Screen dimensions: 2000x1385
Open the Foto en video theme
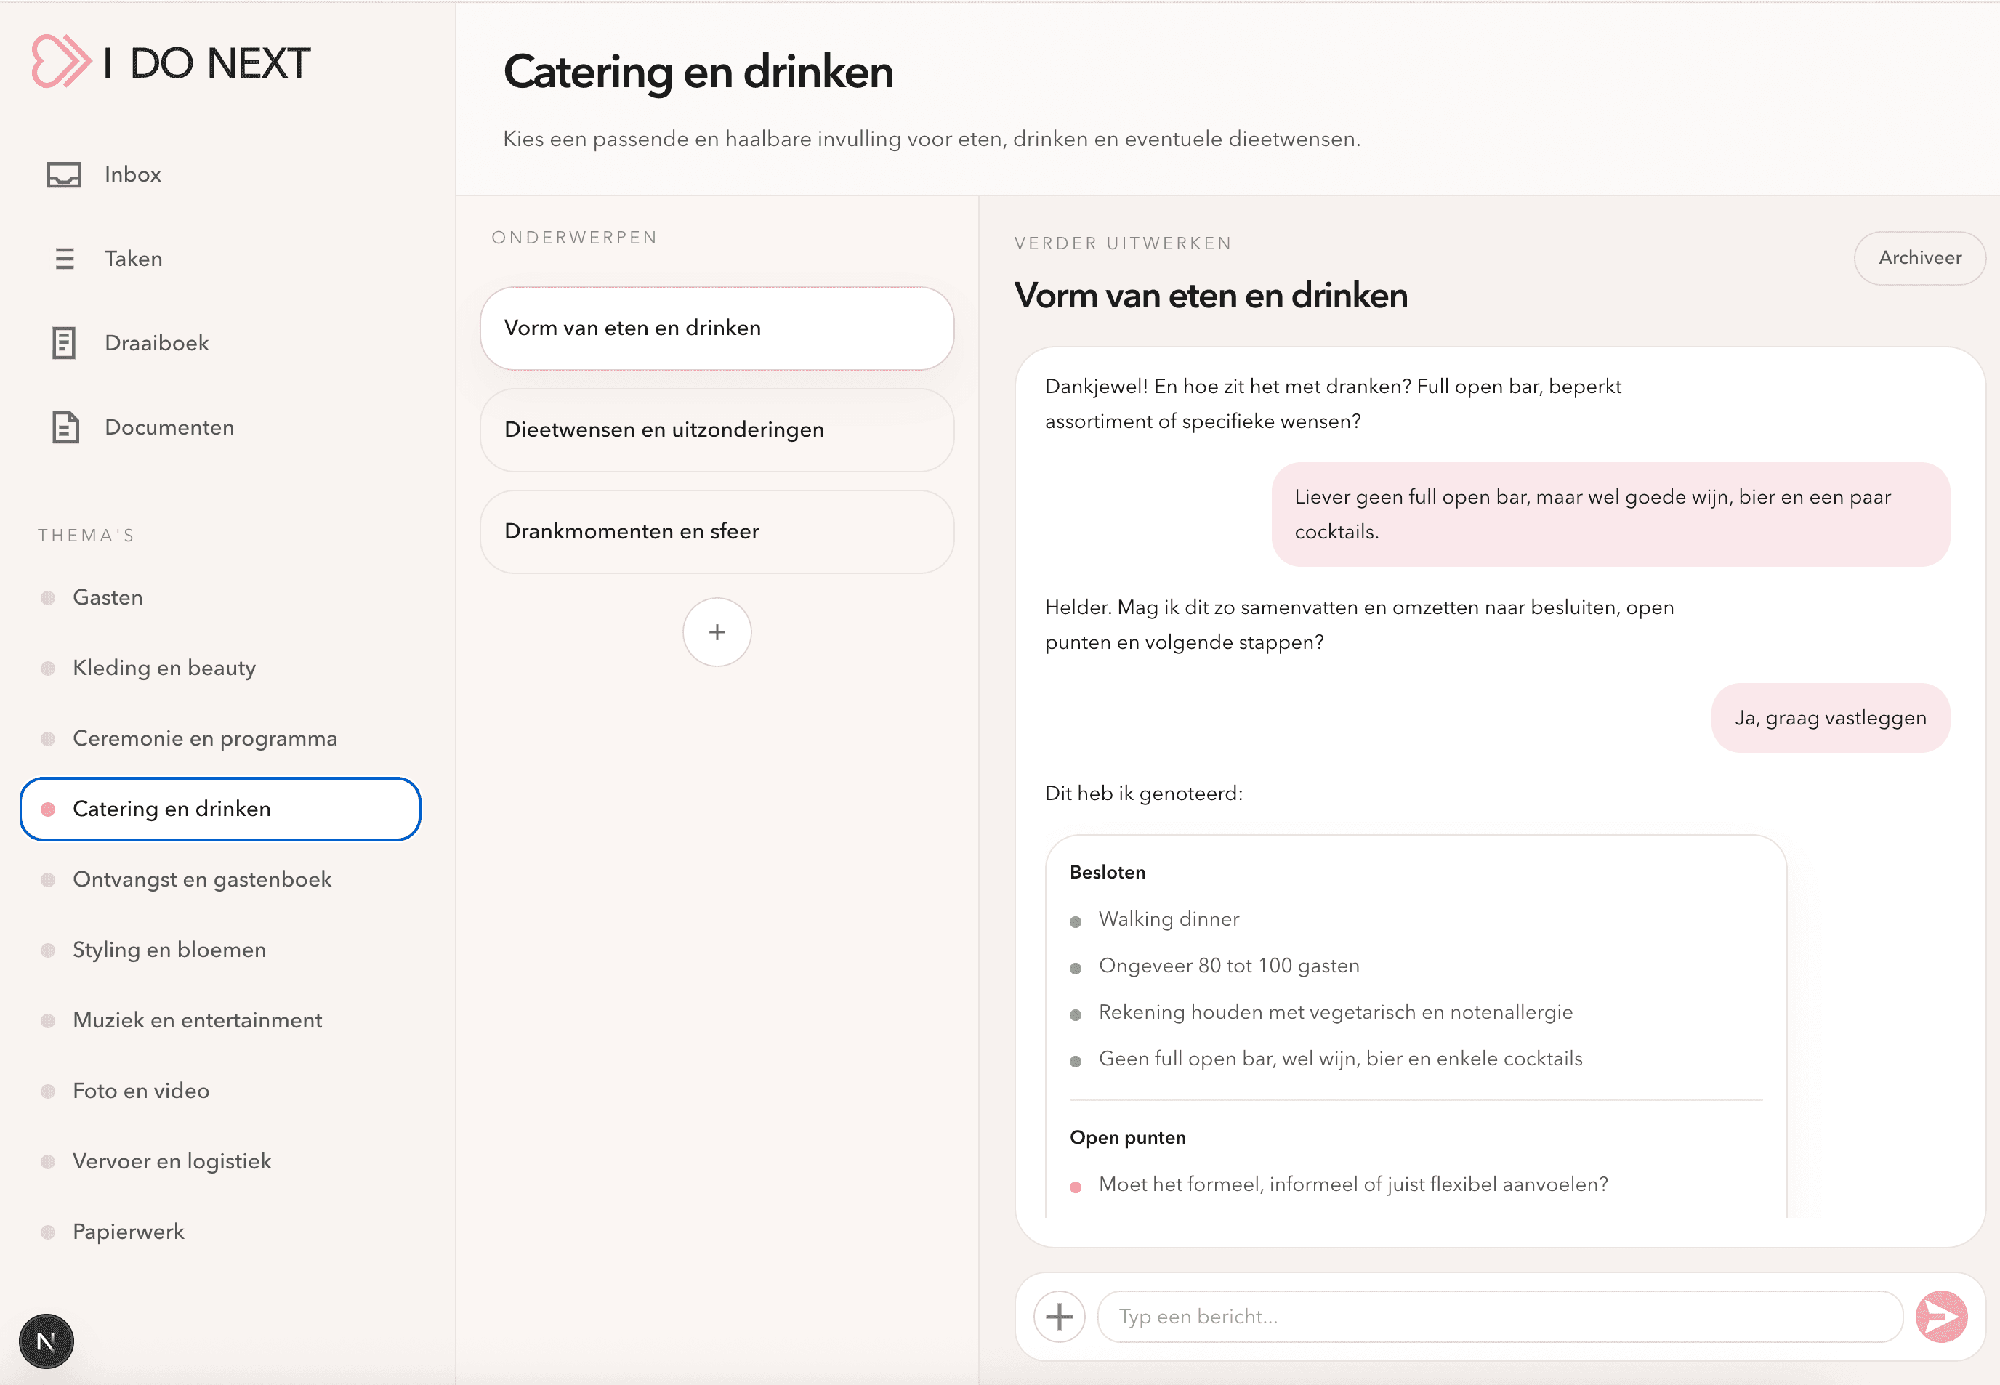click(140, 1090)
